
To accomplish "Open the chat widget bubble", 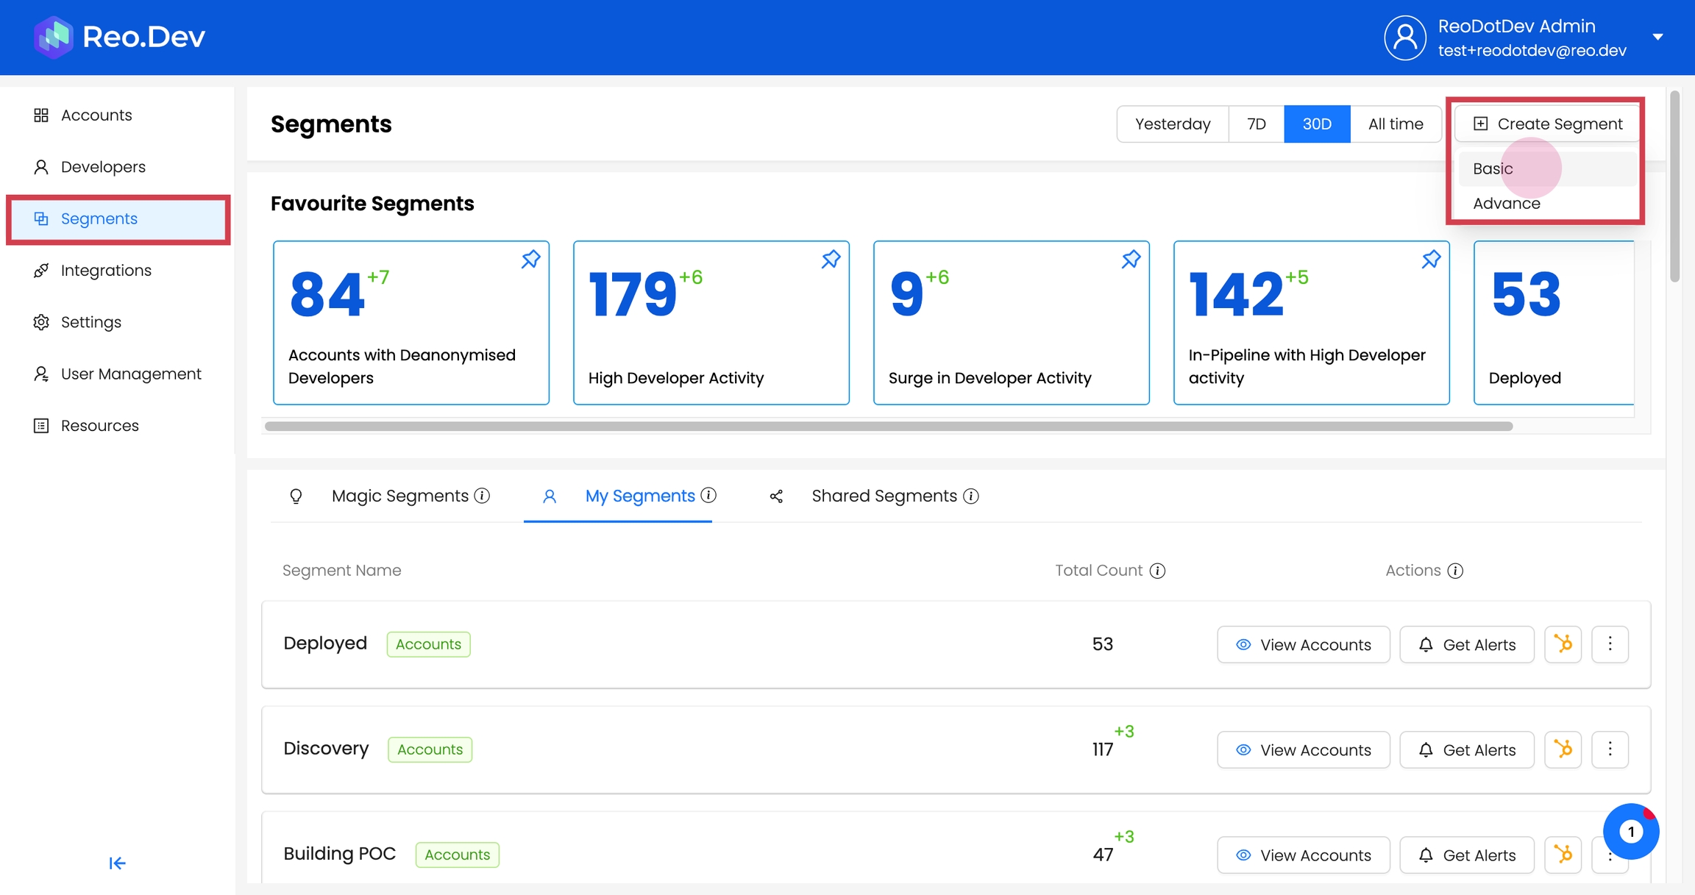I will pyautogui.click(x=1630, y=832).
